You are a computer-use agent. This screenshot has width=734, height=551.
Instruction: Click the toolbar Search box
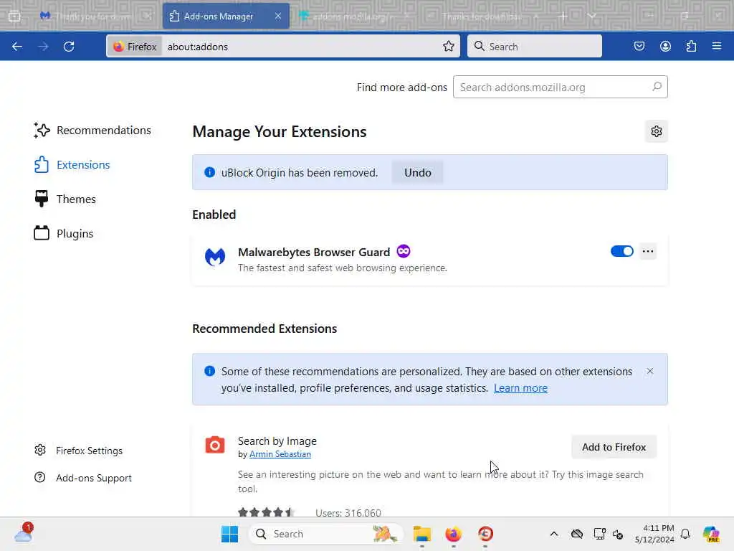[535, 47]
